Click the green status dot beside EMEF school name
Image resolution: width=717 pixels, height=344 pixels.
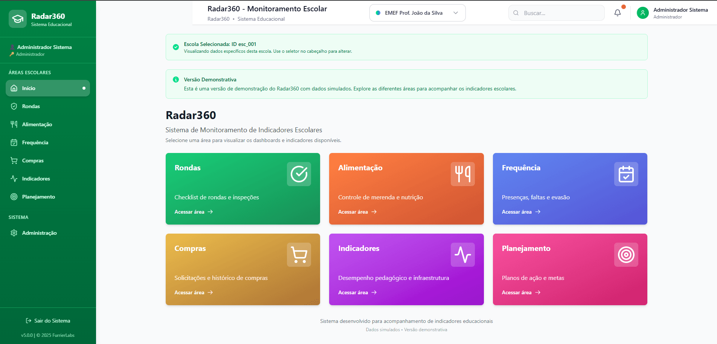point(378,12)
